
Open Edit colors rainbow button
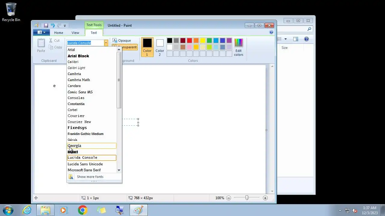pyautogui.click(x=239, y=47)
